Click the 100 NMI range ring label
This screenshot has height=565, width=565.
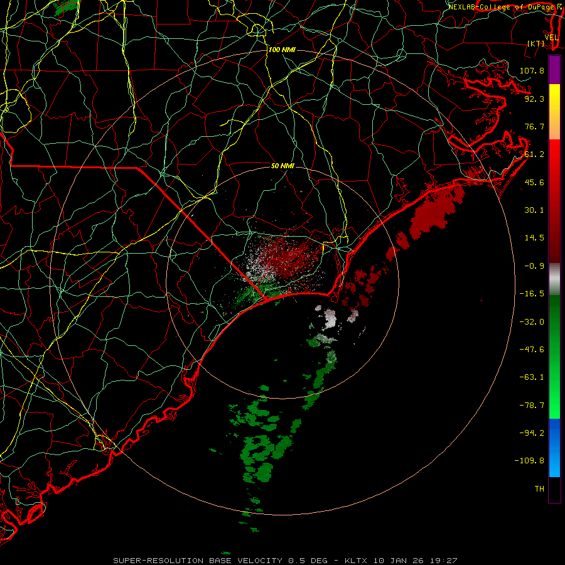(282, 50)
